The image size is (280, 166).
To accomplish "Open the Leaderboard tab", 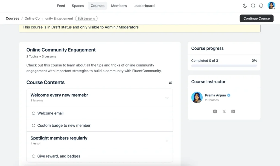I will point(144,6).
